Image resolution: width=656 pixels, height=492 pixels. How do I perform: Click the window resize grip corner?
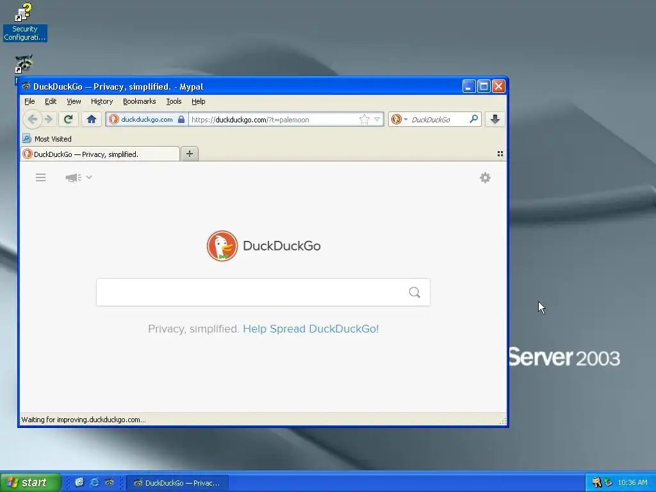[503, 421]
